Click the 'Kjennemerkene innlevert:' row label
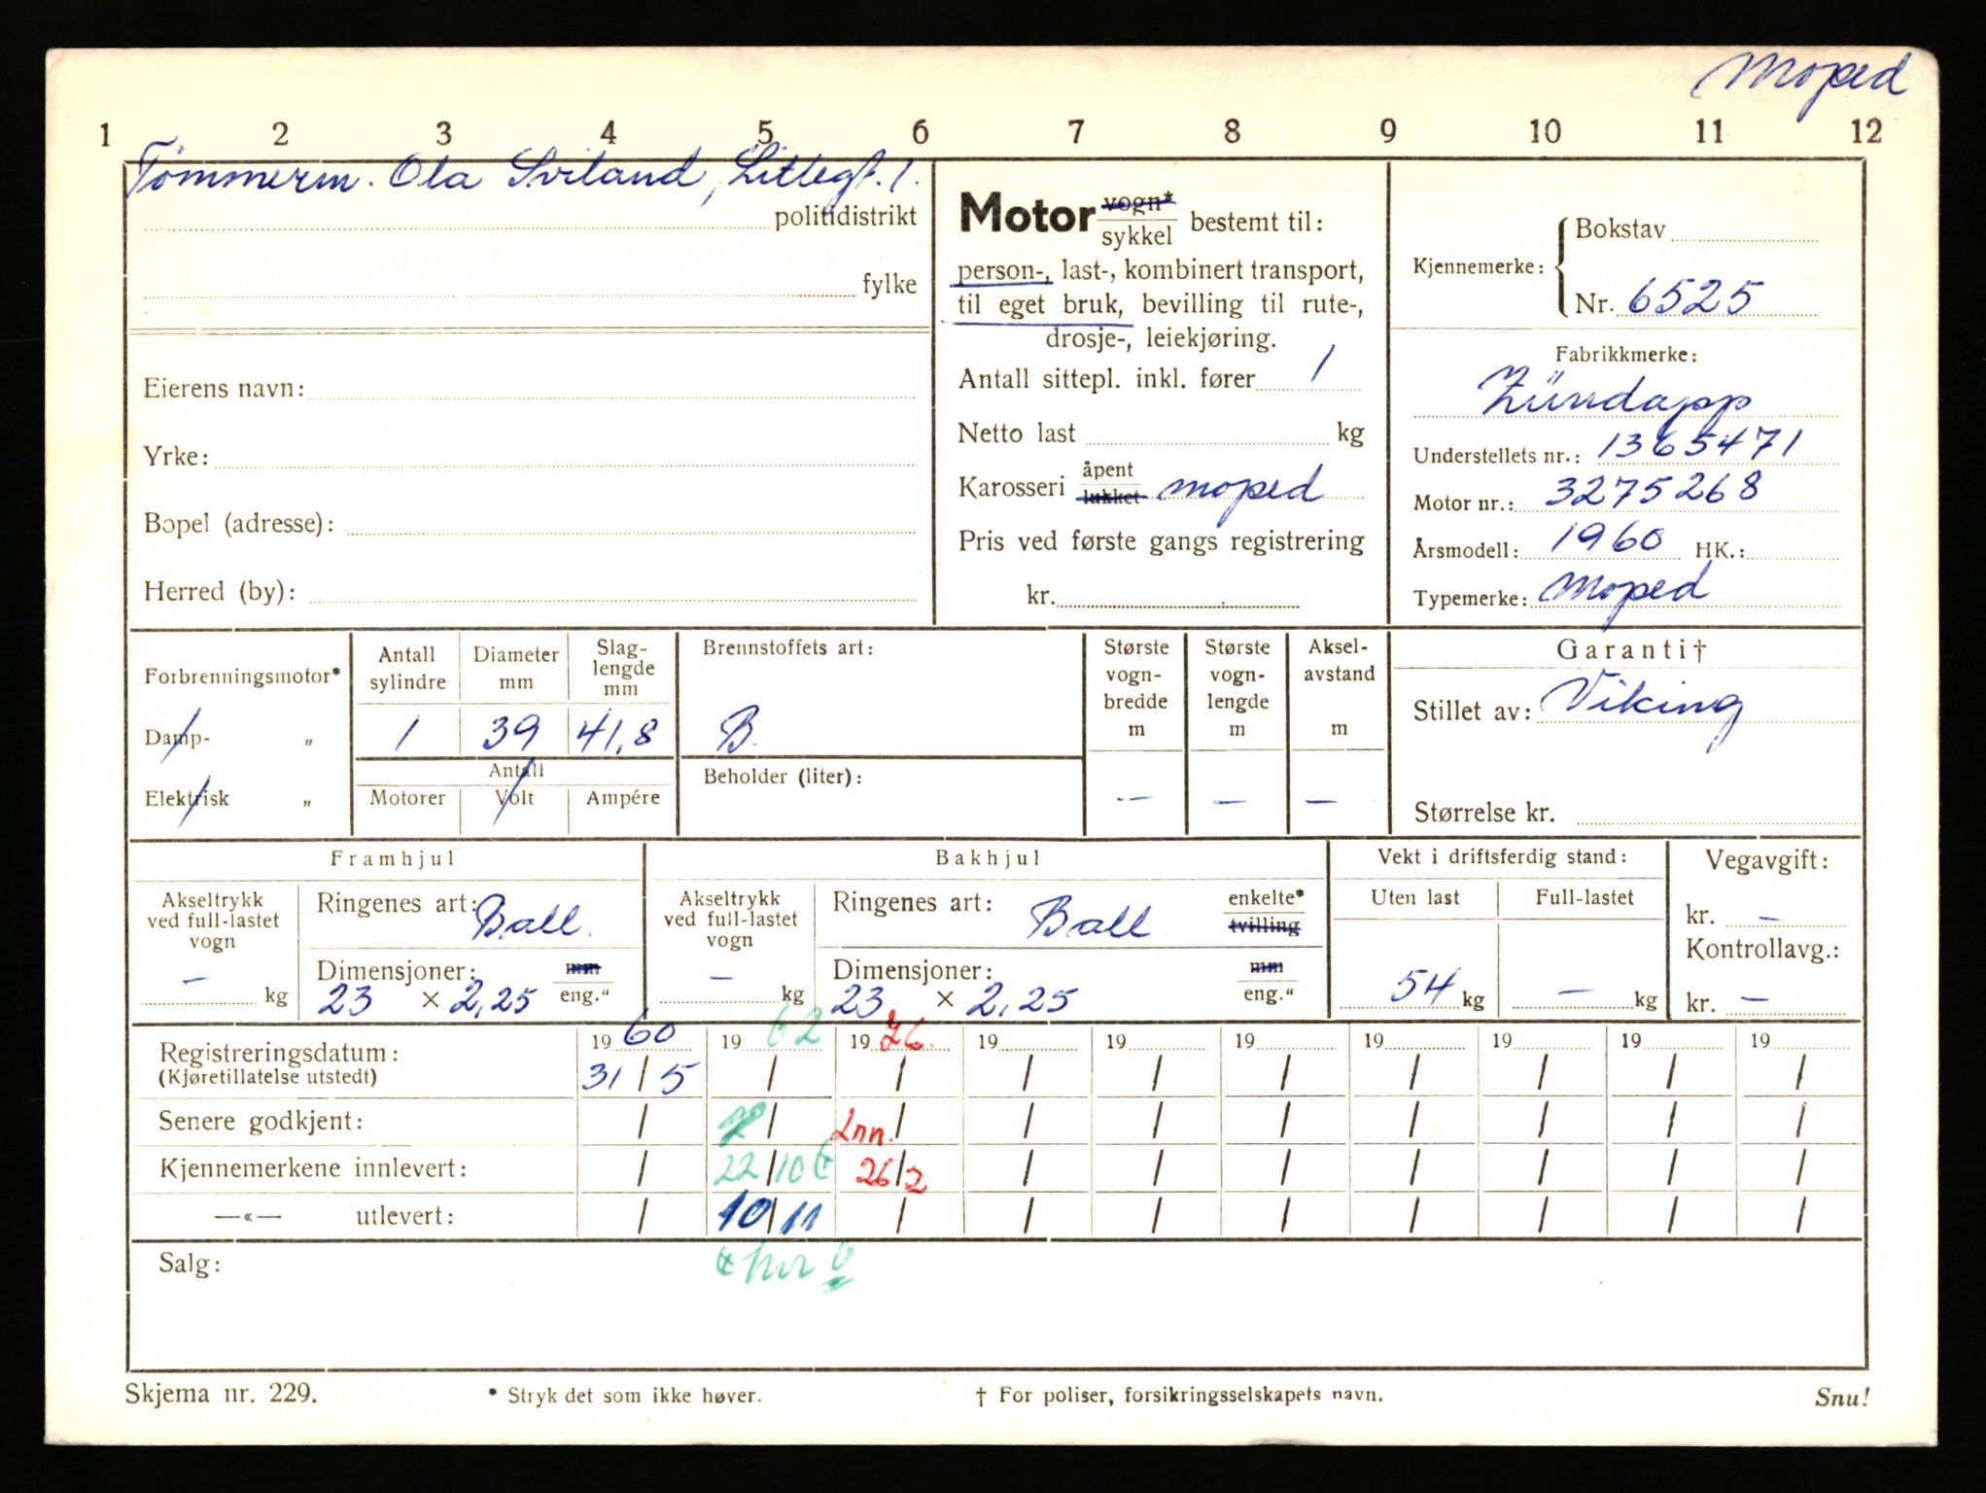 tap(313, 1168)
